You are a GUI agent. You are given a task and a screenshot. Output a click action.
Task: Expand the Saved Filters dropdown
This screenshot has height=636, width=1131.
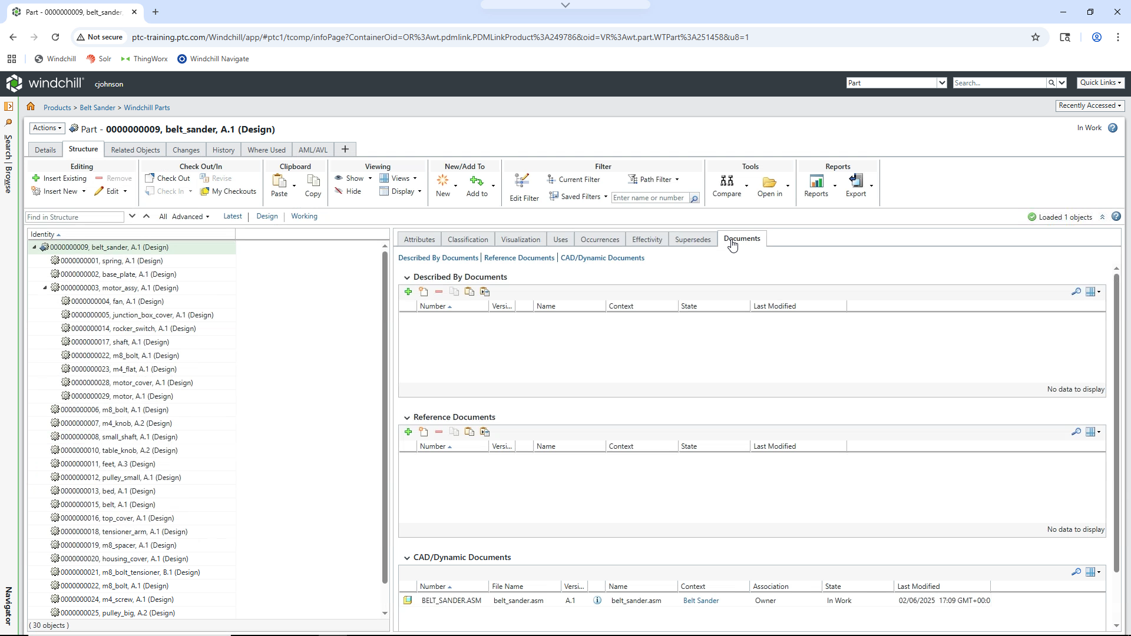606,197
